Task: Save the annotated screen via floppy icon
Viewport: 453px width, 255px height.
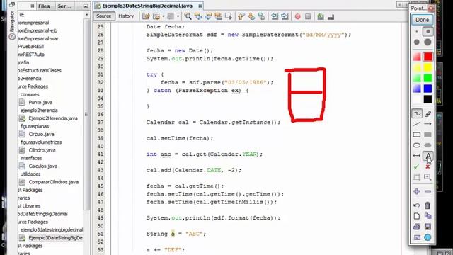Action: [x=428, y=227]
